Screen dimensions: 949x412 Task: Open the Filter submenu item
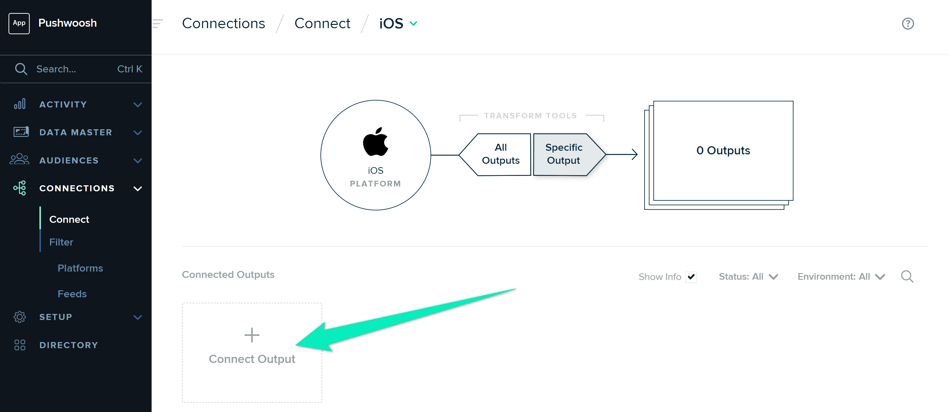coord(61,242)
